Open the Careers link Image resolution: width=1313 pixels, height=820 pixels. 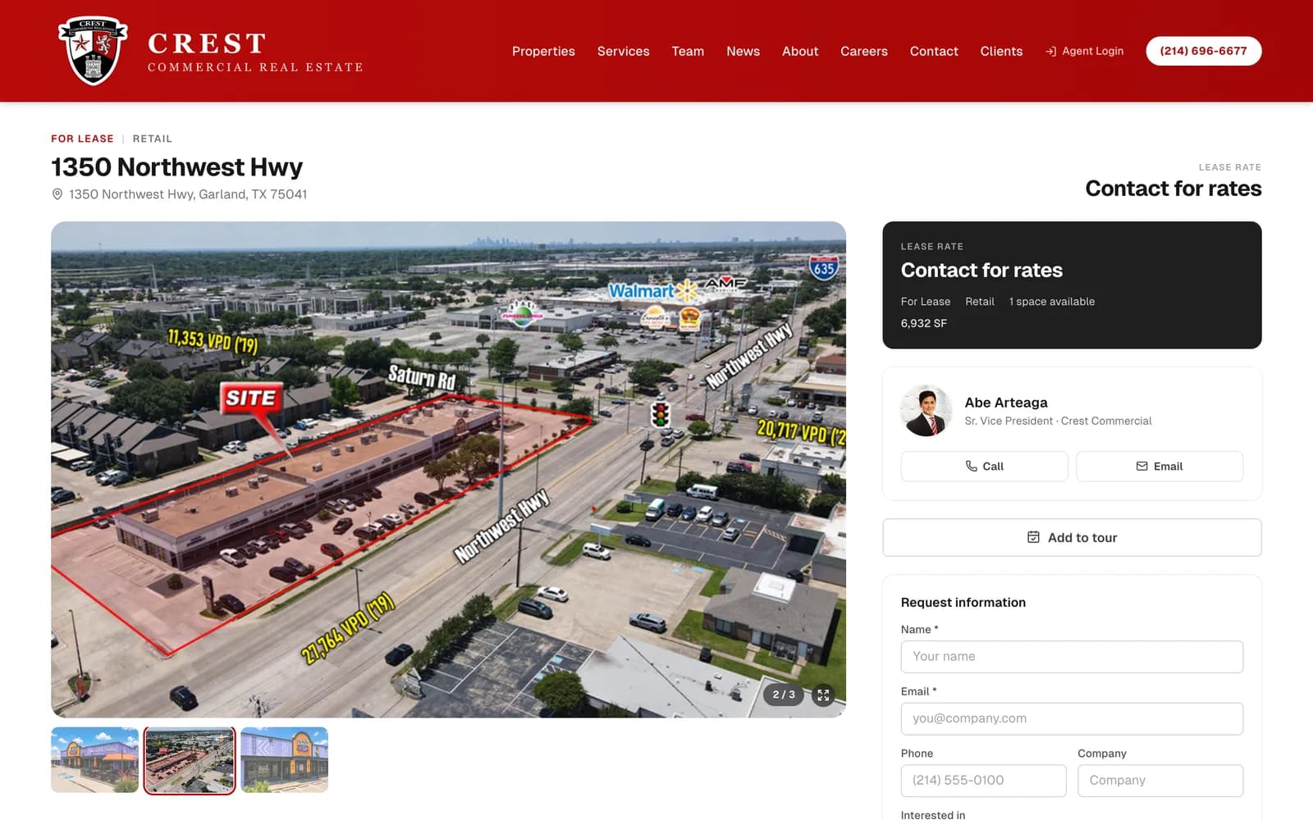(x=863, y=51)
